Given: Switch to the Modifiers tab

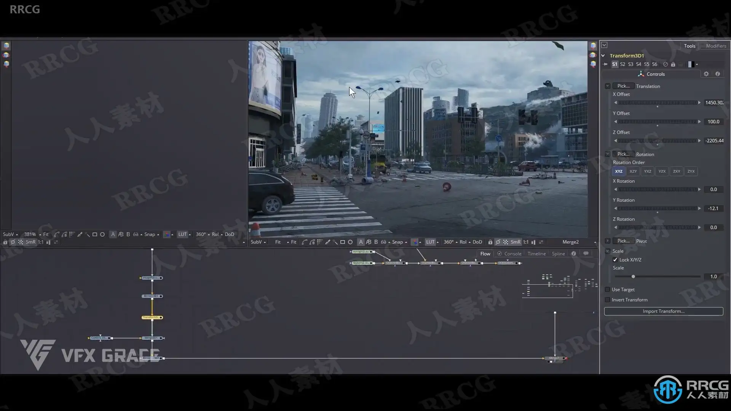Looking at the screenshot, I should pos(716,46).
